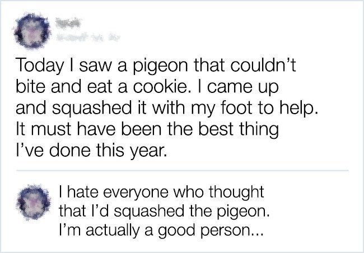Click the line 'It must have been the best thing'
This screenshot has height=253, width=364.
pyautogui.click(x=147, y=129)
